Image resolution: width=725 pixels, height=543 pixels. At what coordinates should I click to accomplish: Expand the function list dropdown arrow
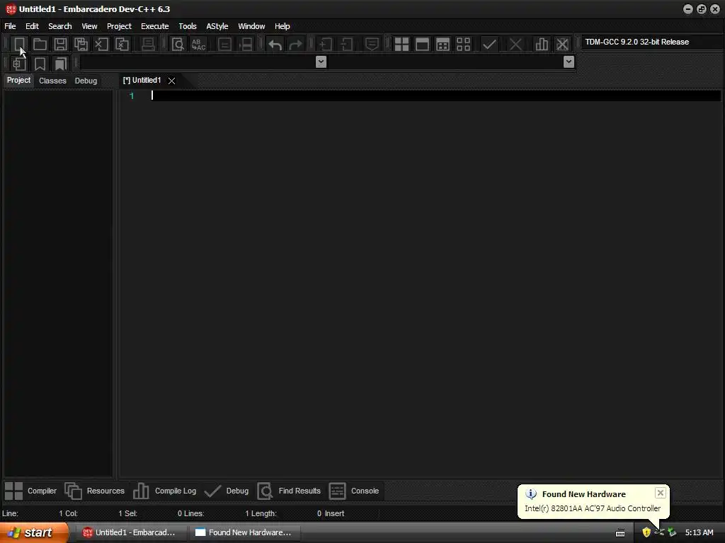coord(569,62)
